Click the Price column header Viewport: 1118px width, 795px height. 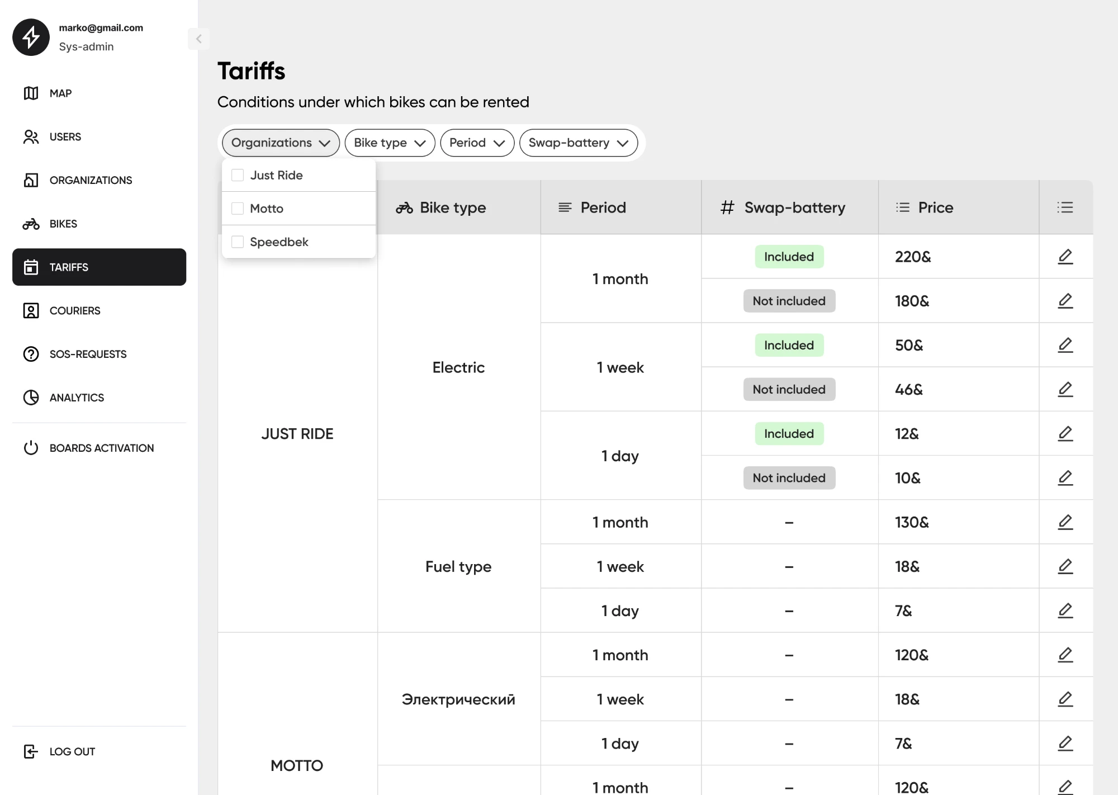[x=958, y=207]
